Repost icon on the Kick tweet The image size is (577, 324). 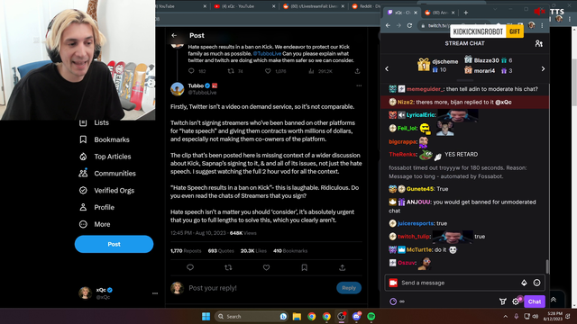tap(231, 71)
